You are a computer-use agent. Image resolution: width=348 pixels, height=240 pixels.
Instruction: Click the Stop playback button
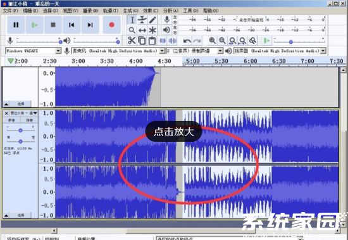pos(53,25)
